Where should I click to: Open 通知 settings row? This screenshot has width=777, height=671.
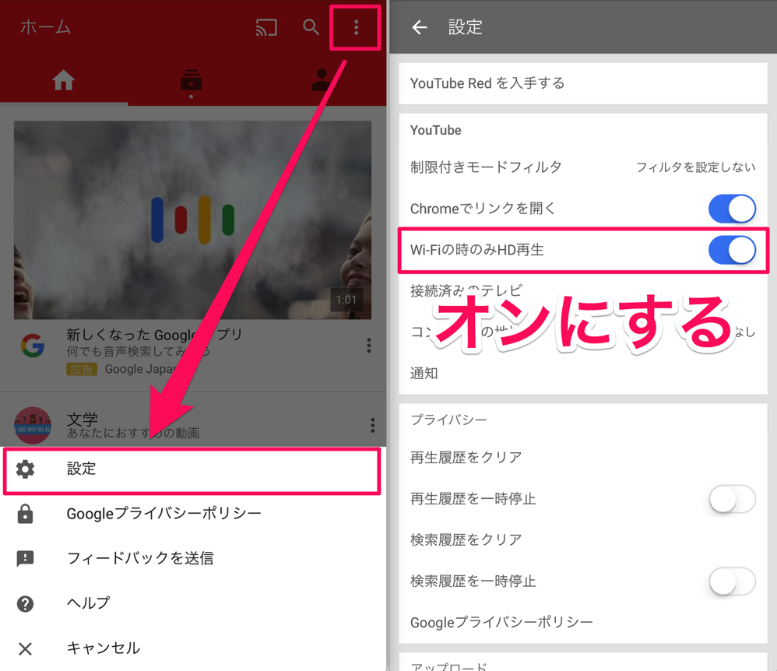pos(582,373)
